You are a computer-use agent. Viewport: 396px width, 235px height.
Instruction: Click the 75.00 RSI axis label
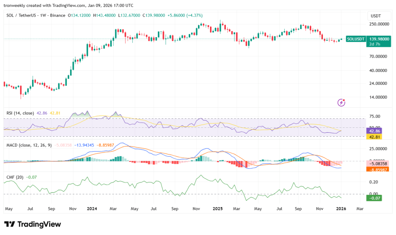click(374, 117)
